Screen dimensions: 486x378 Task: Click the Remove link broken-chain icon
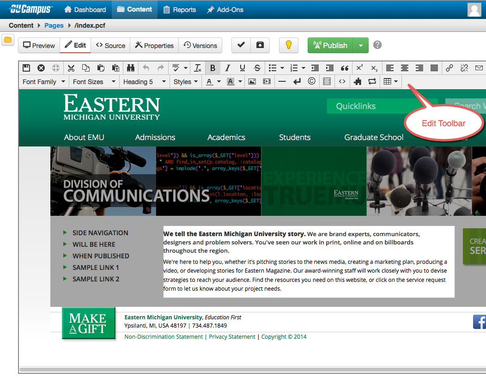[464, 68]
